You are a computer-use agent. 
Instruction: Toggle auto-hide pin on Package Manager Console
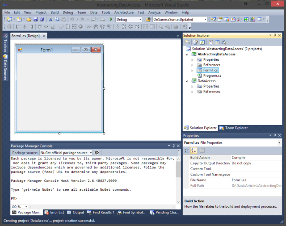(x=174, y=146)
